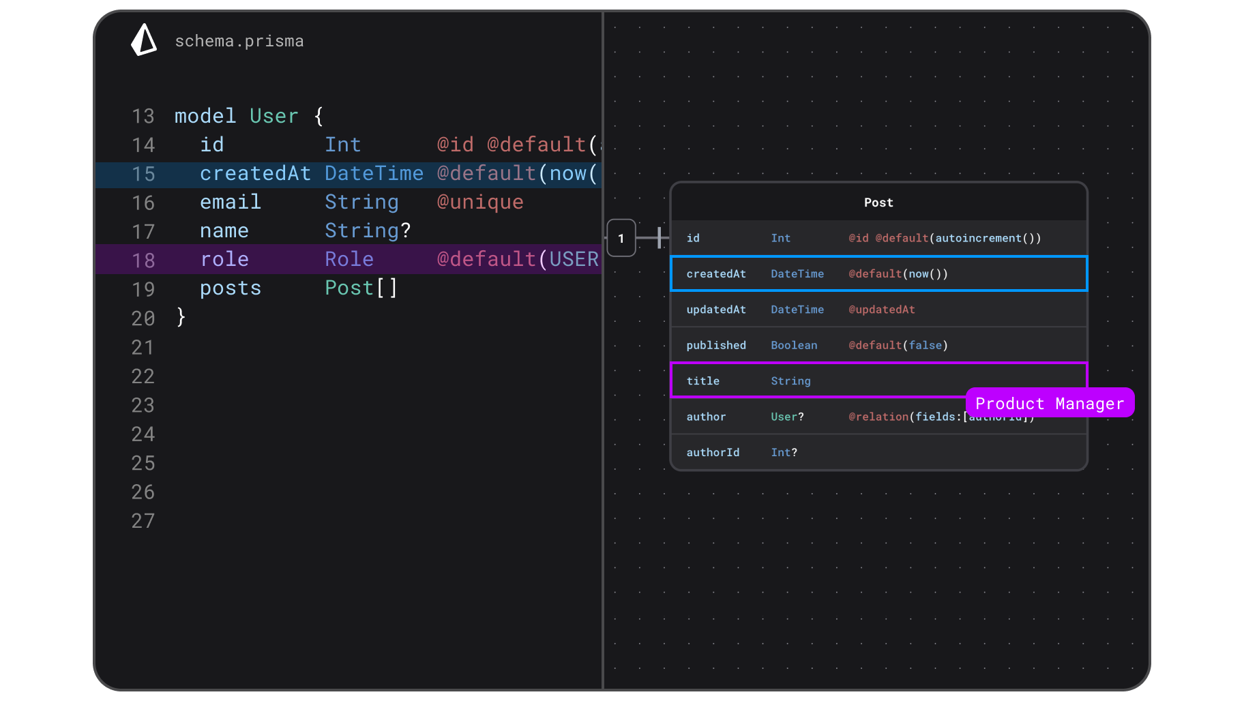Click the String? type on line 17
The image size is (1244, 701).
pos(368,230)
